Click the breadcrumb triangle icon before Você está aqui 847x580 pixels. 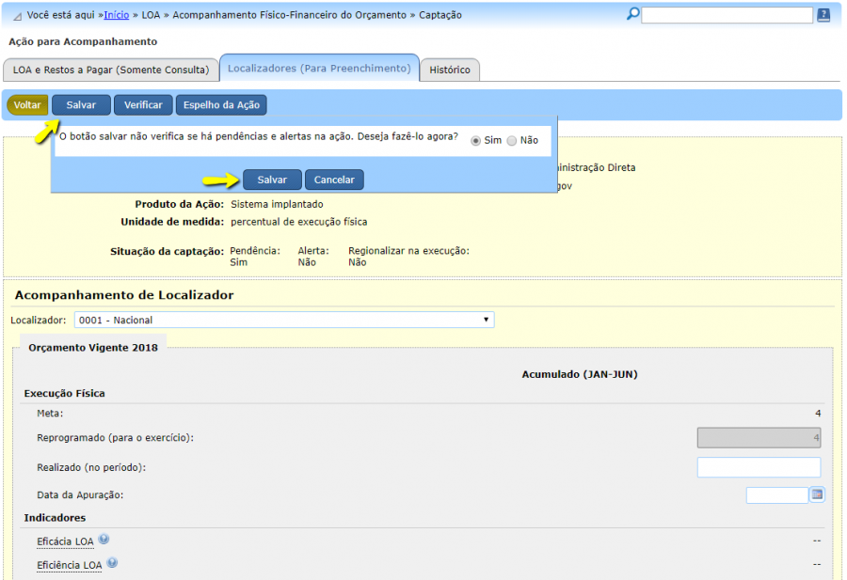(17, 17)
